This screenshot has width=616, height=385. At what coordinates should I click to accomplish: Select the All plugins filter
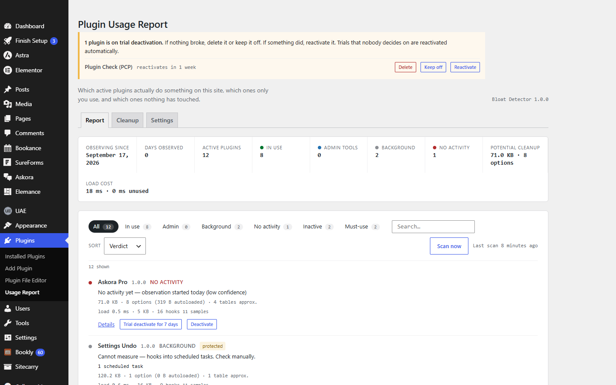(104, 227)
